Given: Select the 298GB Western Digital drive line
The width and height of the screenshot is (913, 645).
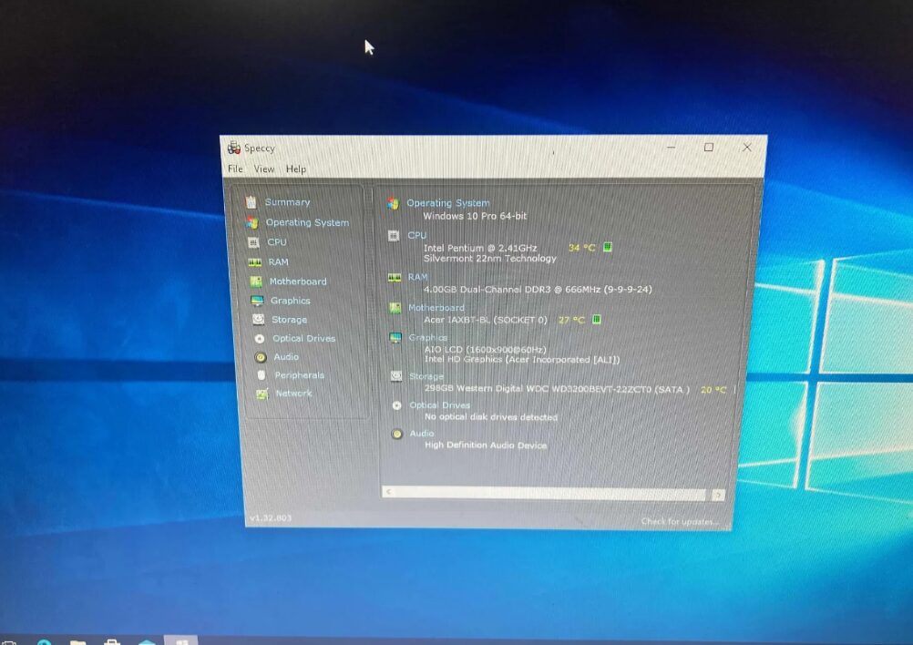Looking at the screenshot, I should click(x=558, y=389).
